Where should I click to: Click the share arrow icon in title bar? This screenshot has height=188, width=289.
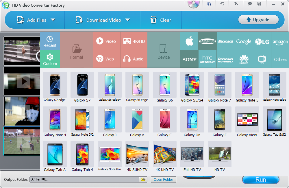point(236,4)
